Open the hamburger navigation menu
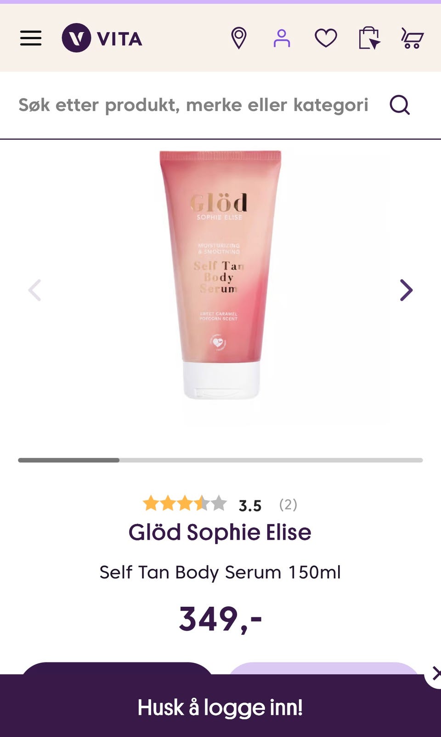This screenshot has width=441, height=737. [31, 38]
